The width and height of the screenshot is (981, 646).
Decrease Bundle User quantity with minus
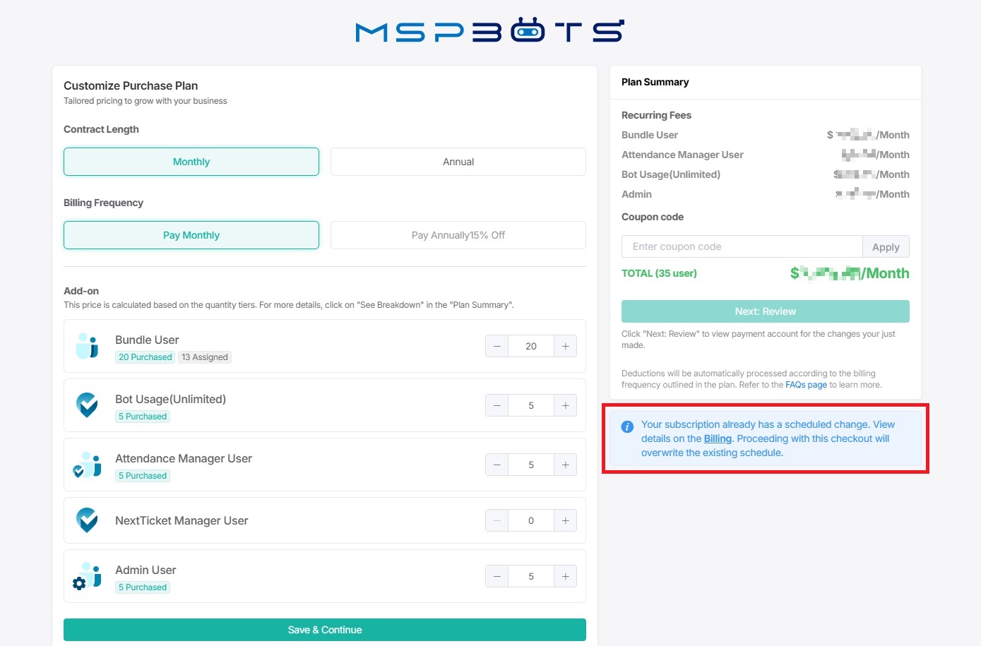click(x=497, y=346)
